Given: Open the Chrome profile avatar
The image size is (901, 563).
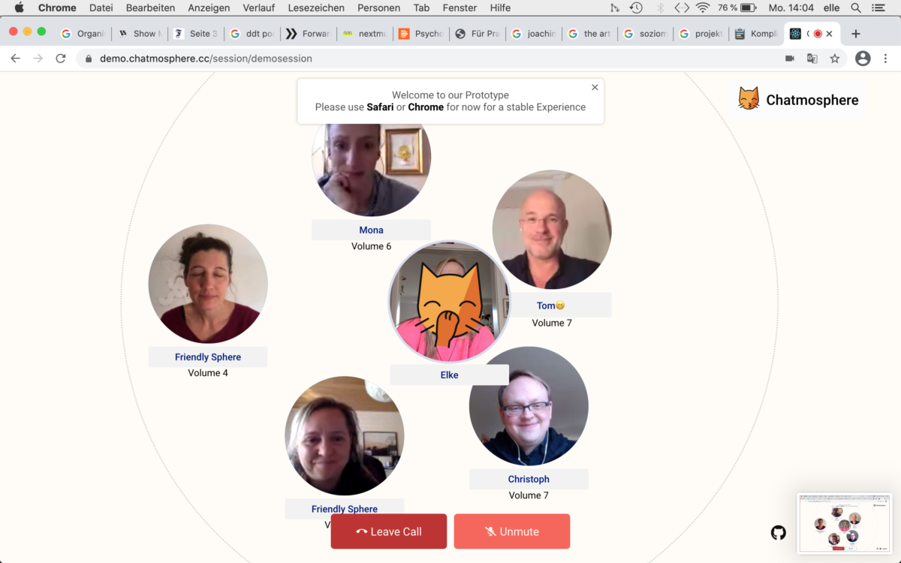Looking at the screenshot, I should pos(863,59).
